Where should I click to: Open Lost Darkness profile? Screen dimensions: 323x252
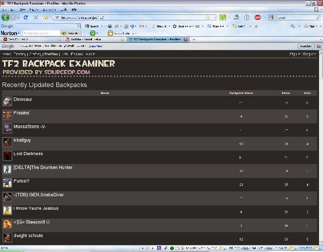coord(28,154)
